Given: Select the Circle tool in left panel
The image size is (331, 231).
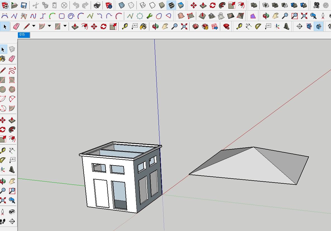Looking at the screenshot, I should (3, 89).
